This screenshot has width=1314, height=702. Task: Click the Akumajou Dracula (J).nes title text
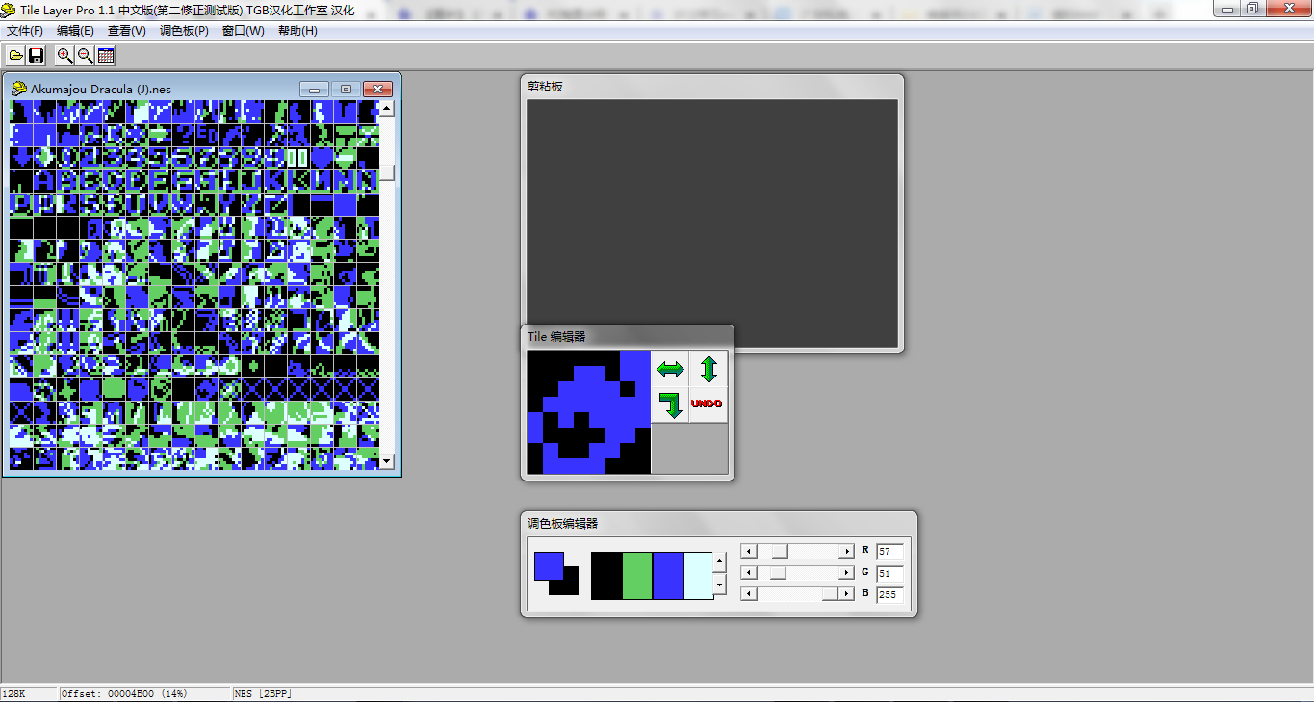pos(101,89)
